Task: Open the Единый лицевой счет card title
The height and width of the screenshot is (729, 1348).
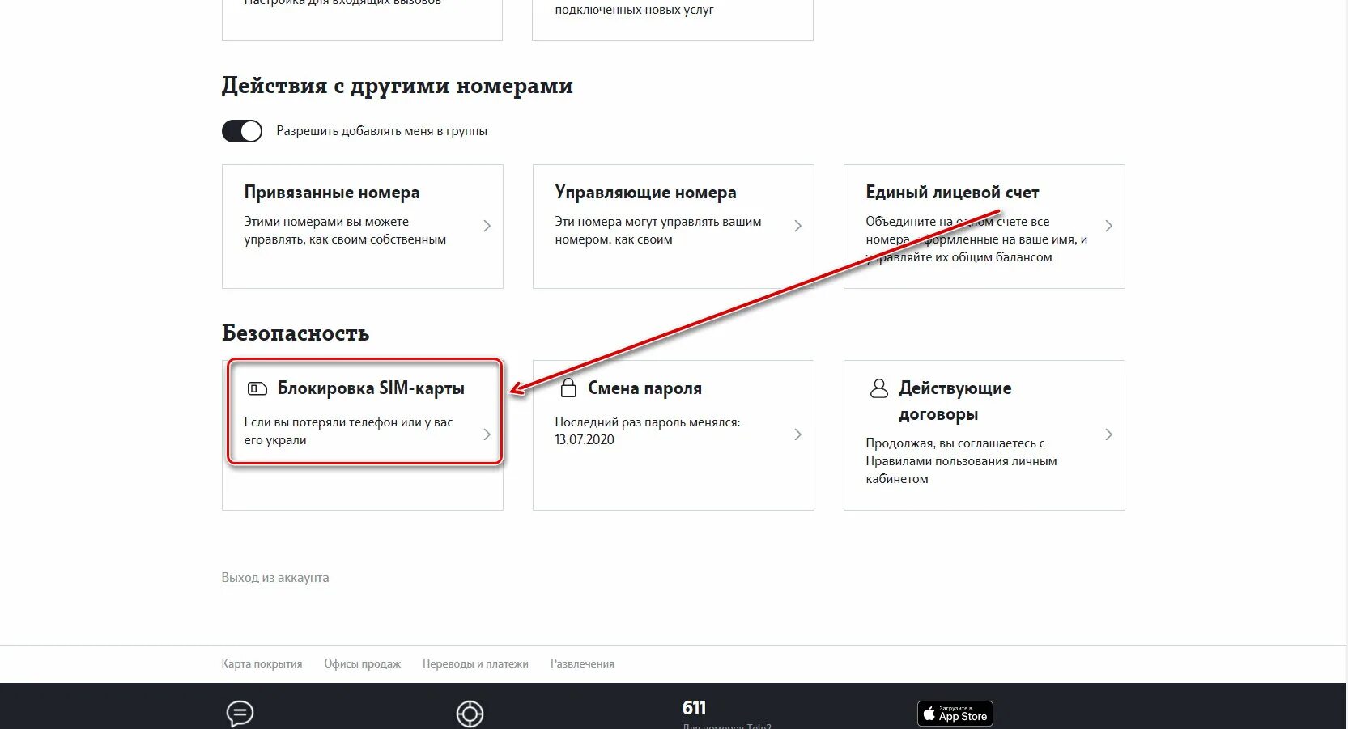Action: (x=952, y=193)
